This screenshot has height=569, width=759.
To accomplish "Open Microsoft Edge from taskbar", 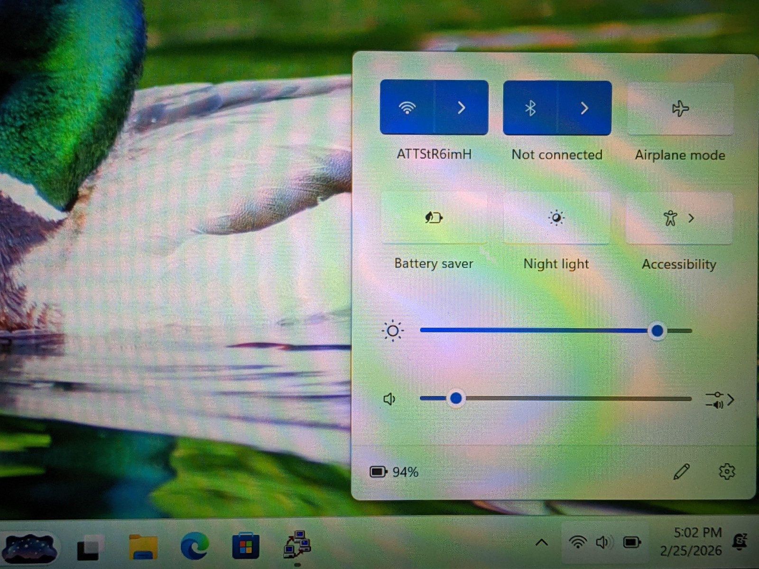I will 194,546.
